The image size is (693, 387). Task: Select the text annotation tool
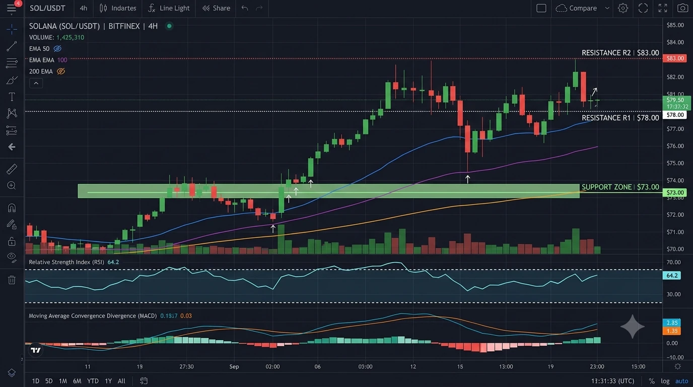[12, 97]
